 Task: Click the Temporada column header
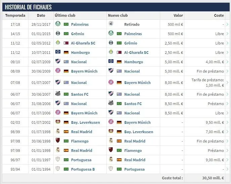coord(15,15)
